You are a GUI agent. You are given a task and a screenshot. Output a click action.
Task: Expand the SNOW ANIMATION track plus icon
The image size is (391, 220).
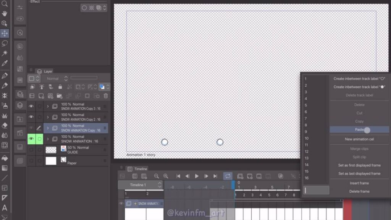(x=135, y=204)
